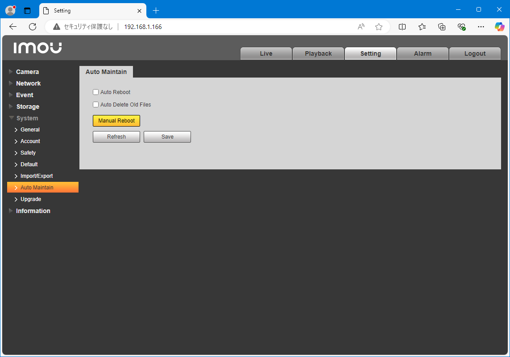This screenshot has width=510, height=357.
Task: Open split screen view
Action: [402, 27]
